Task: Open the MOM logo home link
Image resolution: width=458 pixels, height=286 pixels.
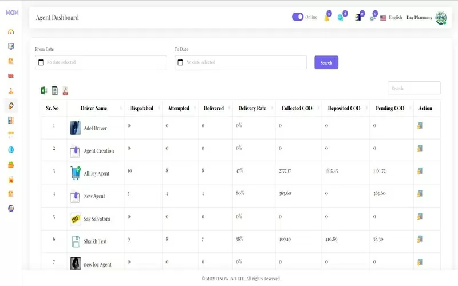Action: pyautogui.click(x=12, y=13)
